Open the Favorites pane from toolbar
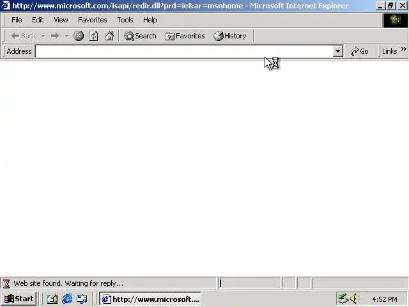409x307 pixels. (x=185, y=36)
